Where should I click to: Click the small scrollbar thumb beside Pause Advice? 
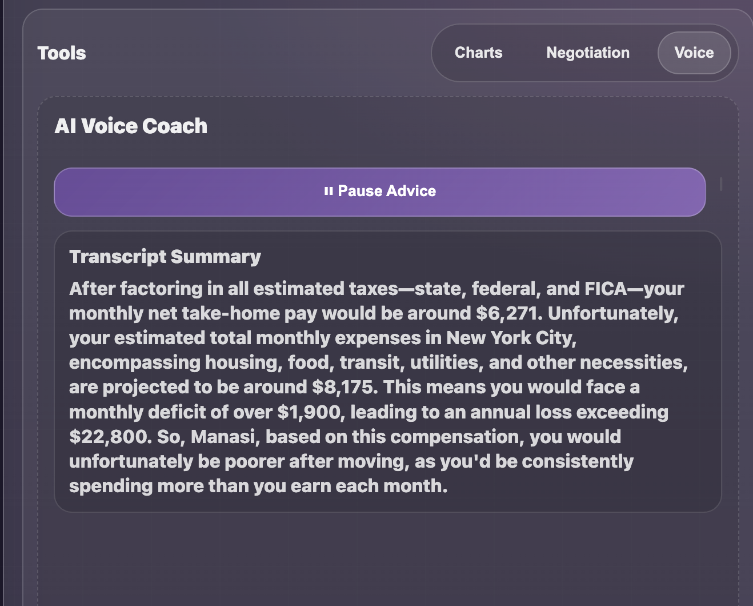721,184
